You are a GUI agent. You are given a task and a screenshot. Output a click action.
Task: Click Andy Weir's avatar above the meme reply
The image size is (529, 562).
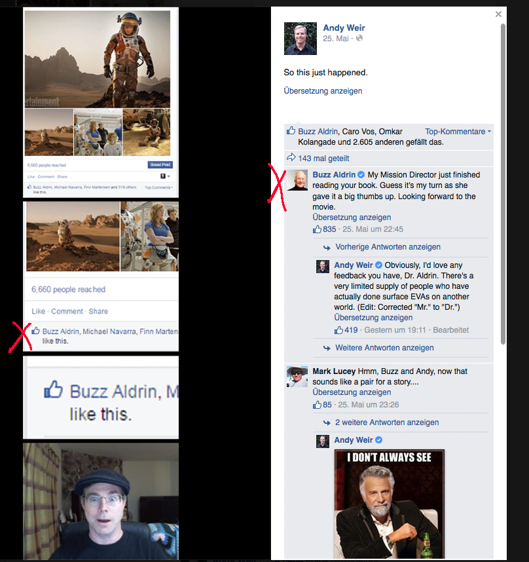coord(322,441)
